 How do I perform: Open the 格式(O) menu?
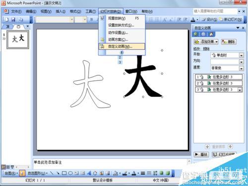[x=75, y=11]
